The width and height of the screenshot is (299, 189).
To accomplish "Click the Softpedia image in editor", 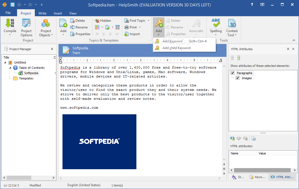I will click(x=99, y=142).
